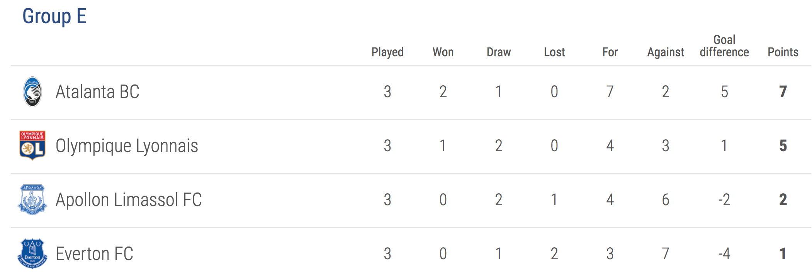Click the Draw column header
812x277 pixels.
point(499,52)
